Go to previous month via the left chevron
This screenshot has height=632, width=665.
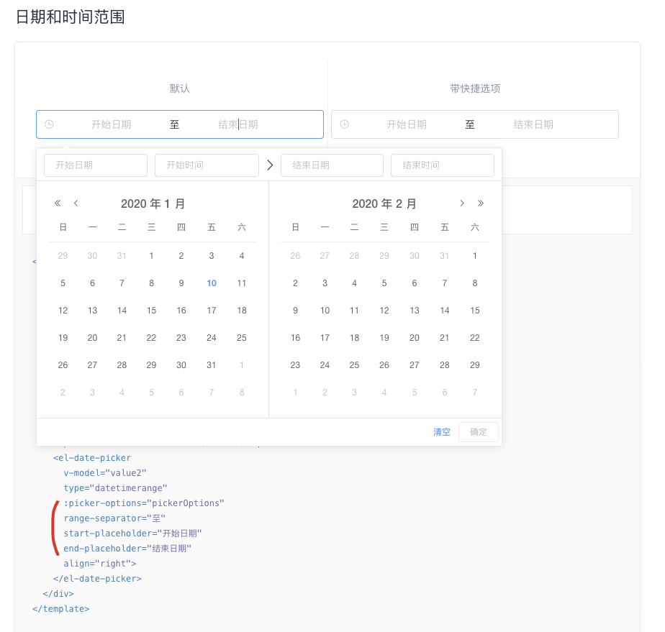point(76,203)
